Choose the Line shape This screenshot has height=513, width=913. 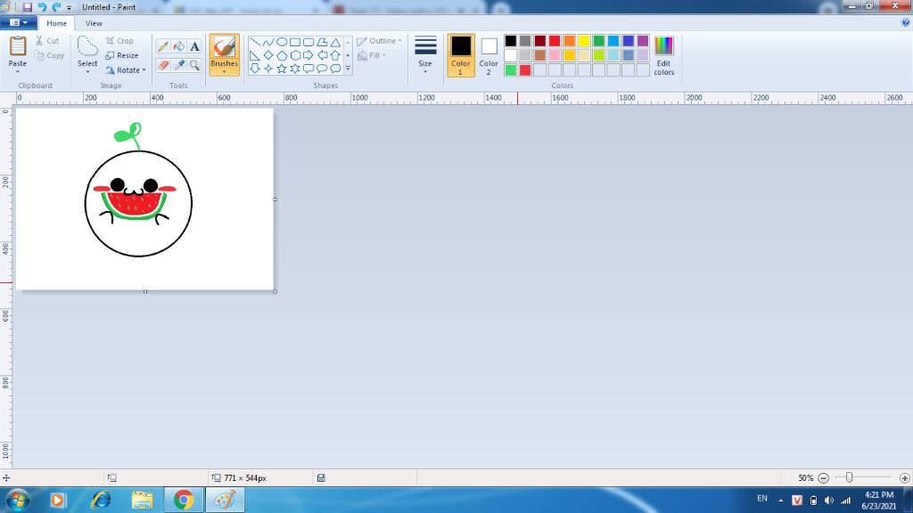(x=255, y=42)
